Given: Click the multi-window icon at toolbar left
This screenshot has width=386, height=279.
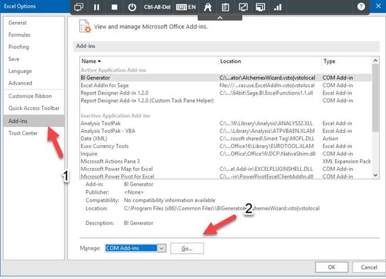Looking at the screenshot, I should coord(79,7).
